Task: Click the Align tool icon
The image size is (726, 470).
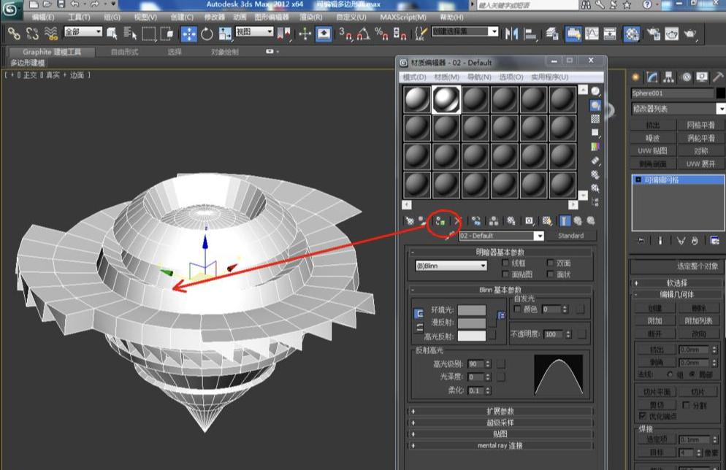Action: click(x=530, y=34)
